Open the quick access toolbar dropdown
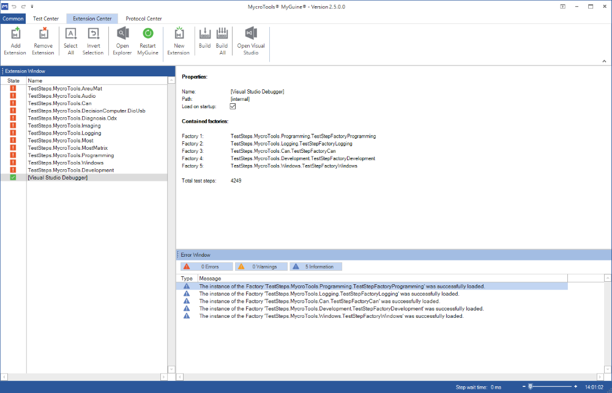Viewport: 612px width, 393px height. (x=32, y=6)
